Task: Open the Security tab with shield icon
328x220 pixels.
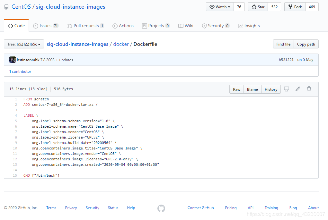Action: (x=216, y=26)
